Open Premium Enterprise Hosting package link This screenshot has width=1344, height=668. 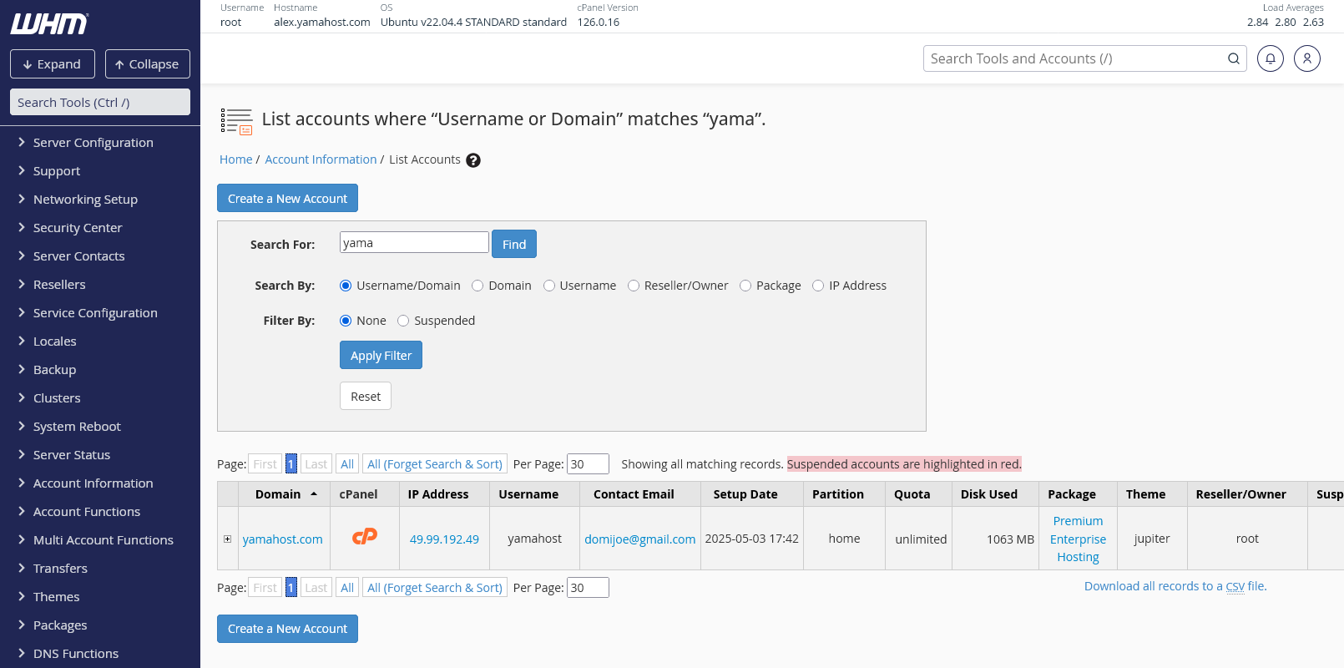coord(1078,539)
